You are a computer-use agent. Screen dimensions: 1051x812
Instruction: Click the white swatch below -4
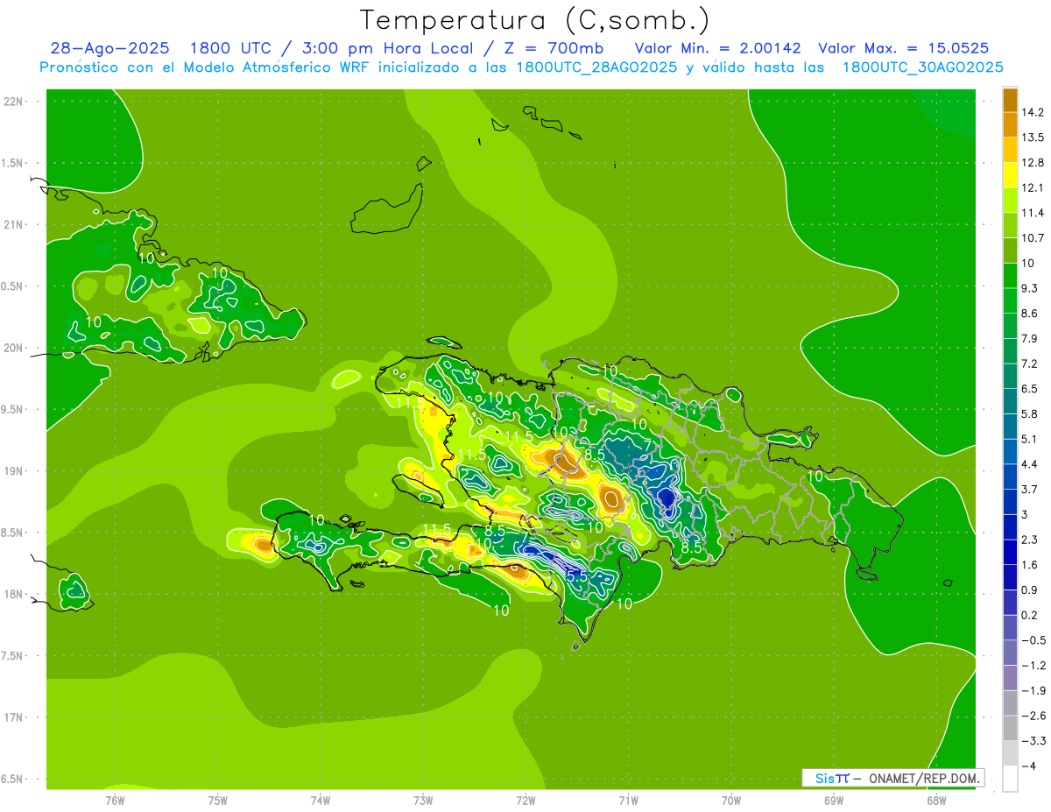1010,779
